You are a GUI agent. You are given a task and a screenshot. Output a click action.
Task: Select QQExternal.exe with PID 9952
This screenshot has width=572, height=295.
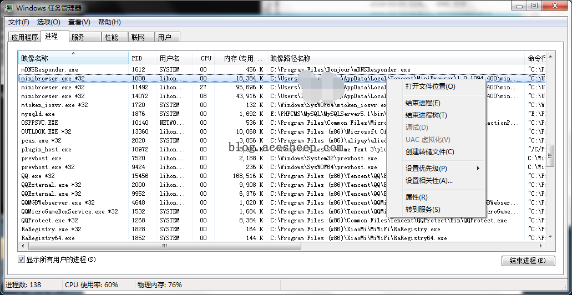pyautogui.click(x=282, y=194)
